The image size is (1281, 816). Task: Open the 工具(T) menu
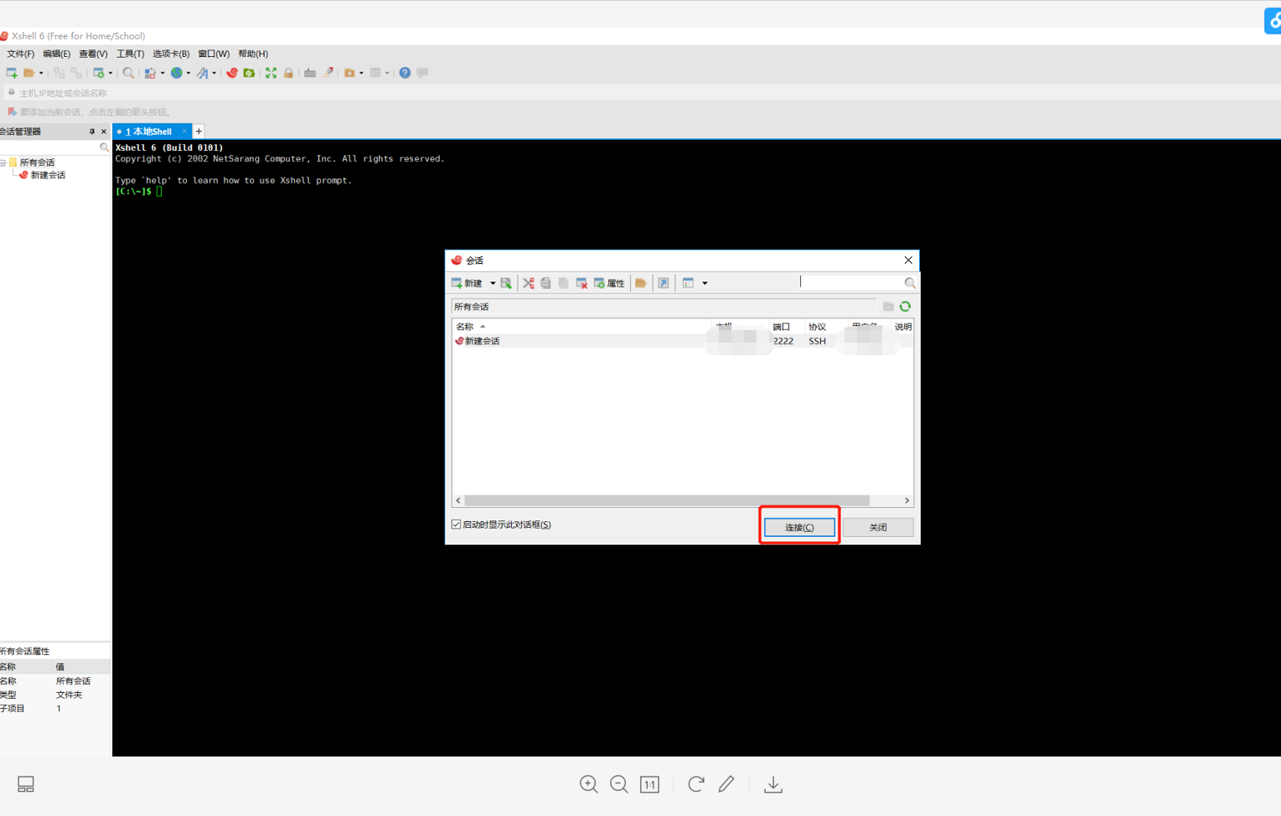(130, 54)
